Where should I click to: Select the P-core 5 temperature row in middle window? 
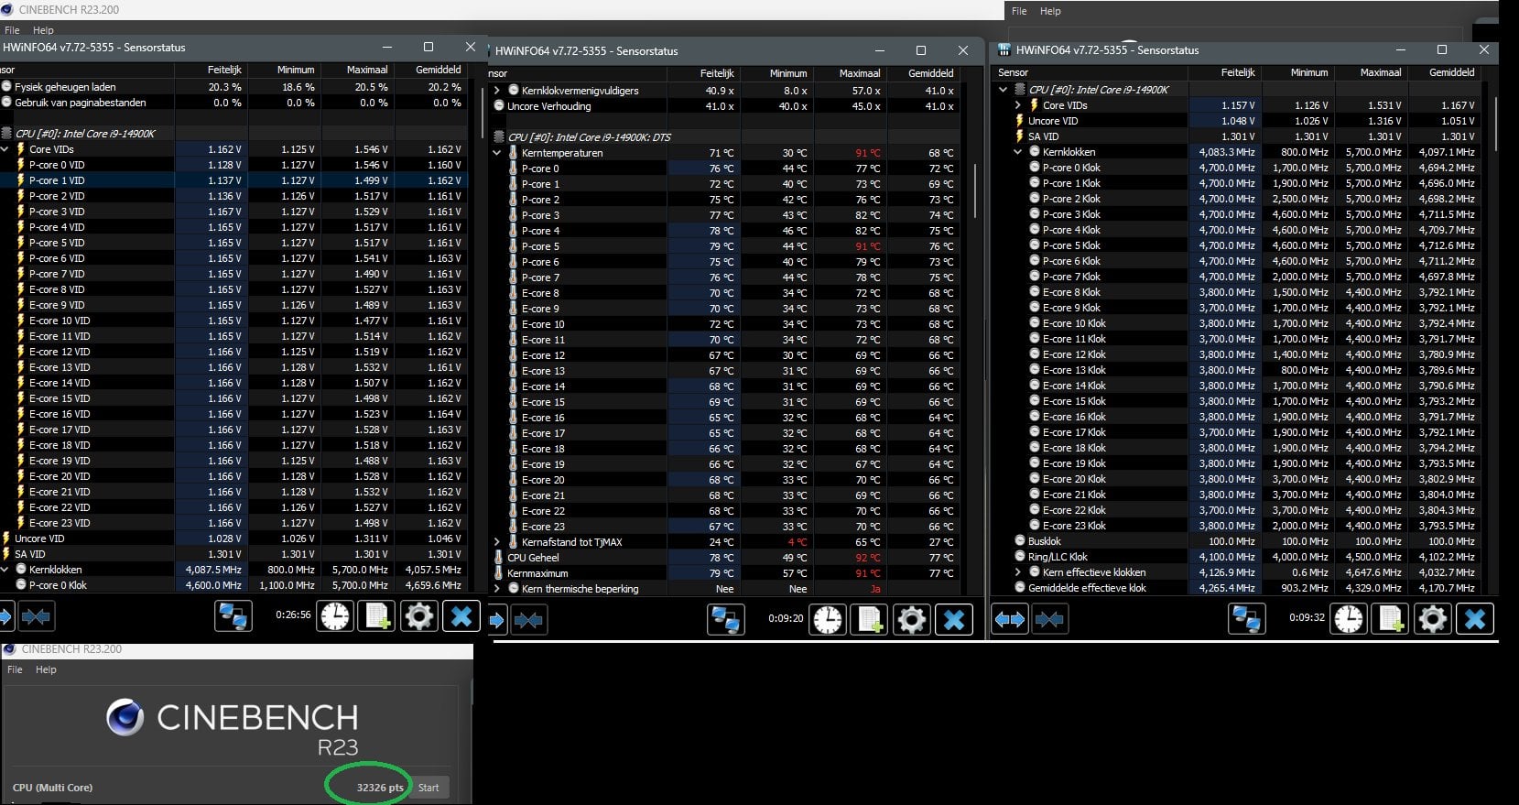(725, 246)
